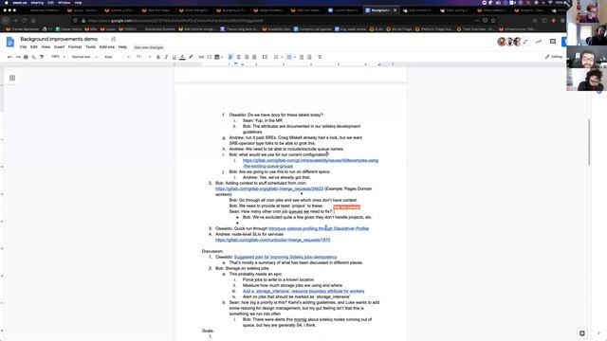Click the document title field
607x341 pixels.
[x=59, y=39]
